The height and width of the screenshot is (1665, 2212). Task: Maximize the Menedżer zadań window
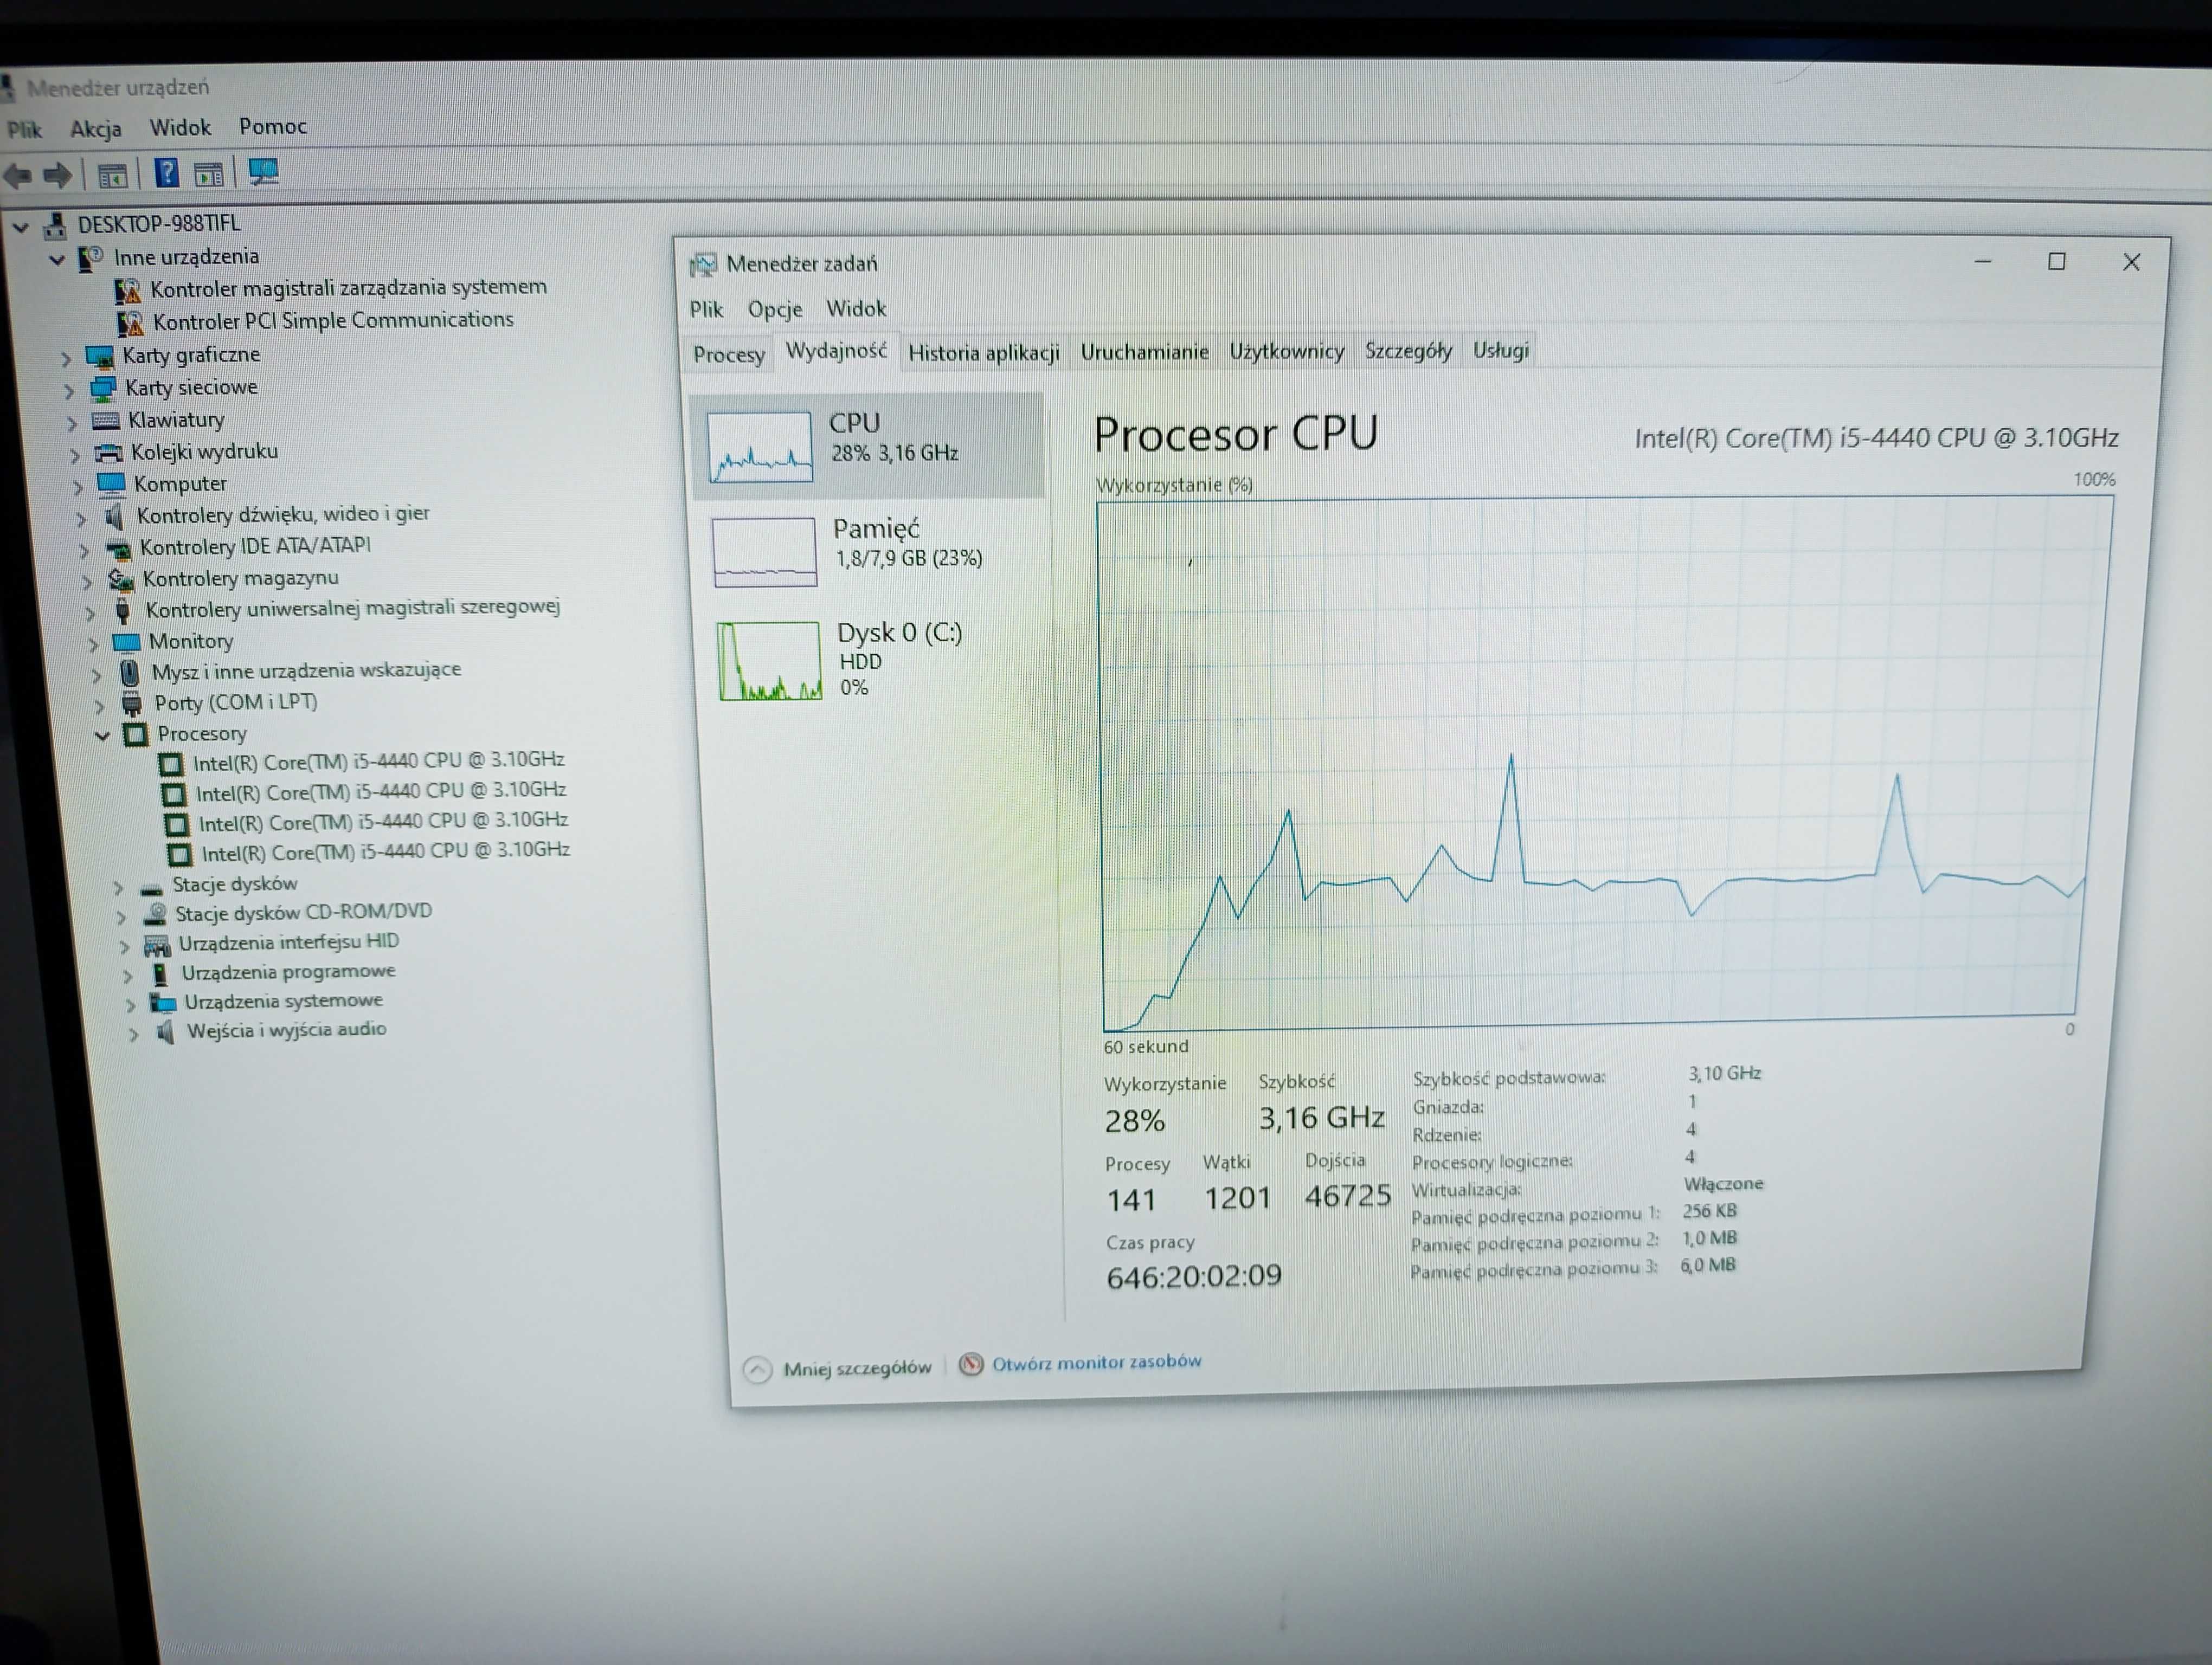tap(2057, 262)
